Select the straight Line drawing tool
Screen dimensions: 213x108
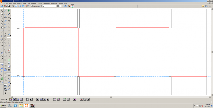pos(2,33)
